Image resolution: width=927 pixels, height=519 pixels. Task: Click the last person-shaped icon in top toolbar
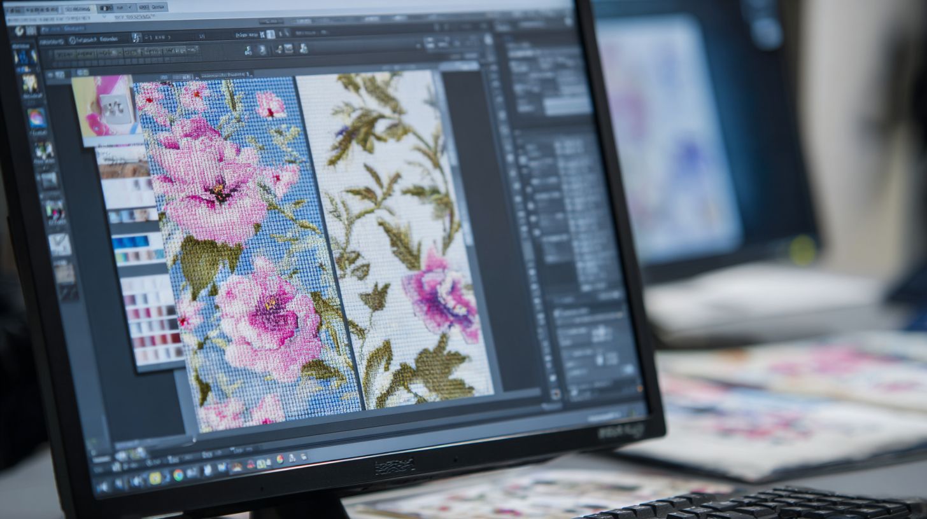(304, 48)
